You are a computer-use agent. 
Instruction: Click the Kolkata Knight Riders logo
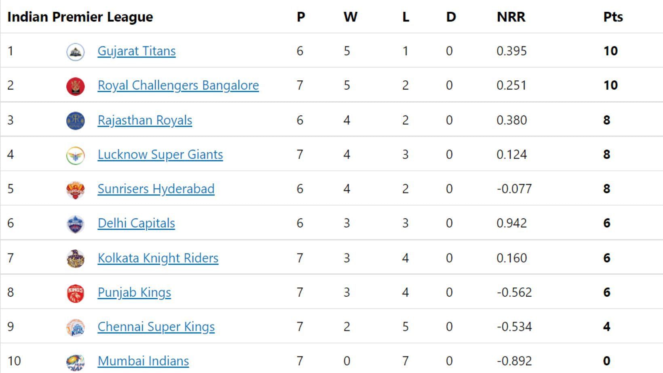(x=76, y=259)
